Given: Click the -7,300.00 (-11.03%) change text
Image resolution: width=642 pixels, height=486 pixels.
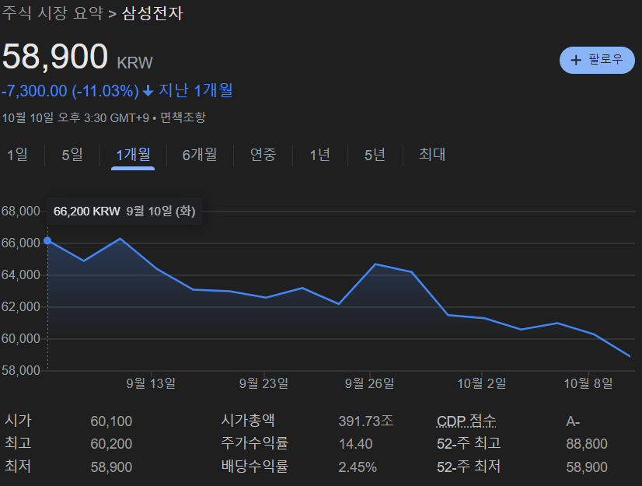Looking at the screenshot, I should point(70,91).
